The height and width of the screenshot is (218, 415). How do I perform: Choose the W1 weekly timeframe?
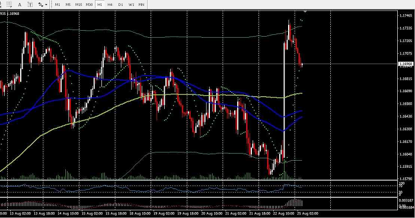pos(131,5)
